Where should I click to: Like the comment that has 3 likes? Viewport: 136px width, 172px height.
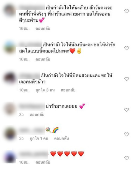(127, 79)
